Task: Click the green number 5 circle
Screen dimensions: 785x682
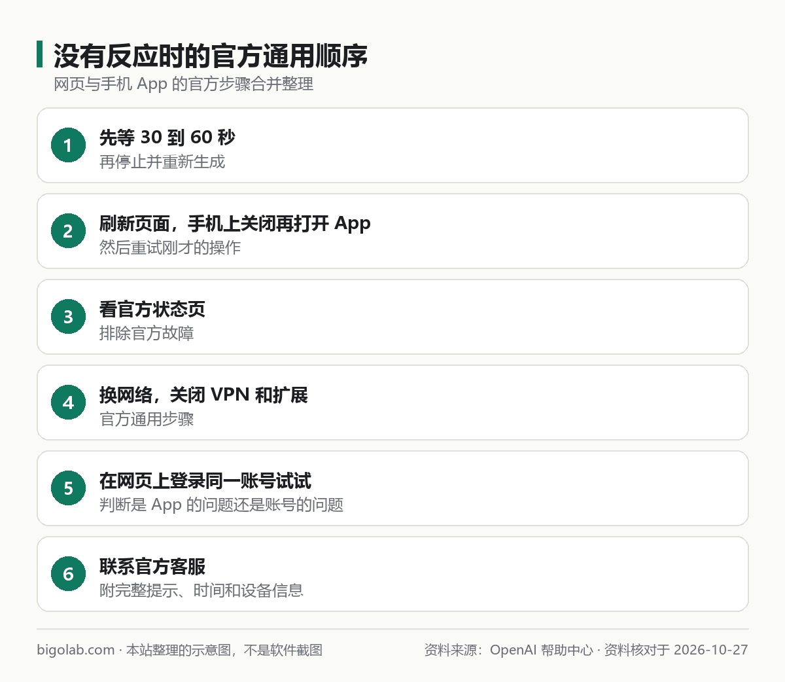Action: (x=68, y=488)
